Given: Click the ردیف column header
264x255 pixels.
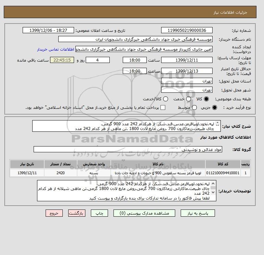Looking at the screenshot, I should [x=245, y=164].
